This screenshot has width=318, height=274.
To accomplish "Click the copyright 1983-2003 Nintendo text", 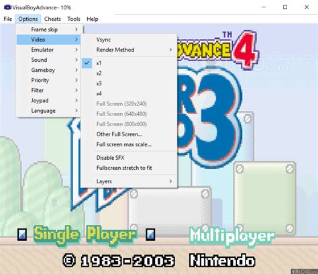I will pos(159,261).
